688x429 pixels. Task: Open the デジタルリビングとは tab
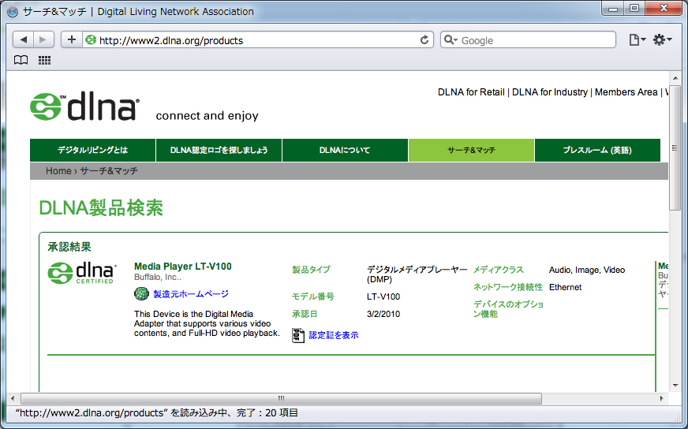tap(92, 150)
